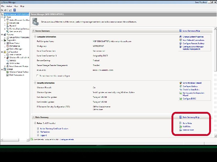Open Roles Summary Help link

[x=191, y=117]
